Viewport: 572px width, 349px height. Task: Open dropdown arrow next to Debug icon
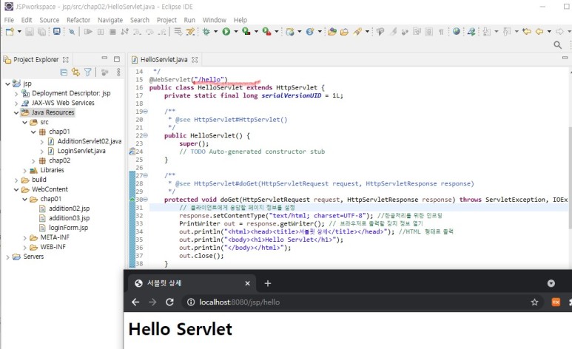(215, 32)
